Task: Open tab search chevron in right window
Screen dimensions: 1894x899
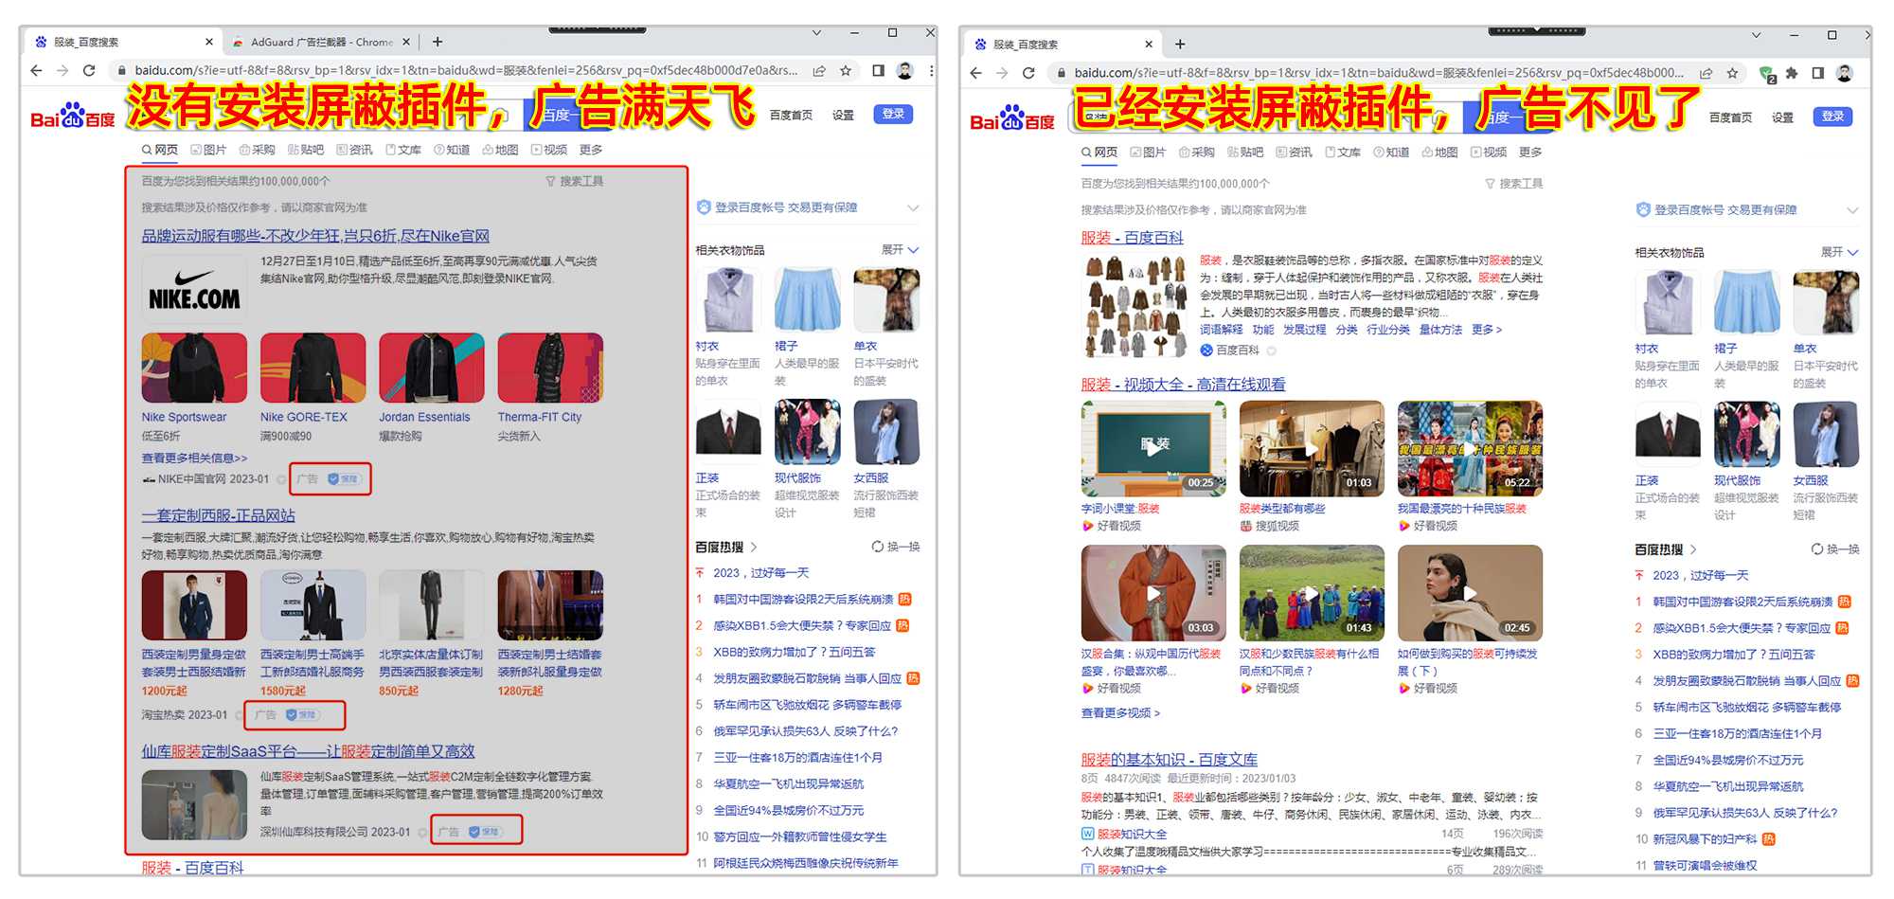Action: pyautogui.click(x=1756, y=35)
